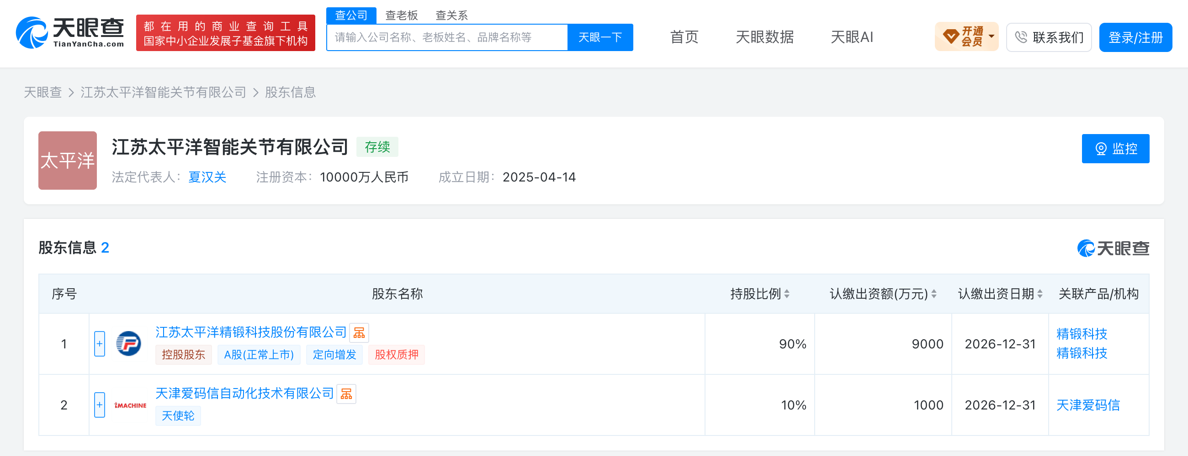Open the second 精锻科技 related product link

pyautogui.click(x=1082, y=353)
